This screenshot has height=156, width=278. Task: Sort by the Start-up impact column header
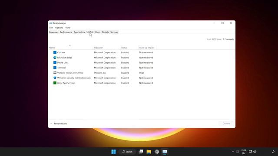pos(147,48)
